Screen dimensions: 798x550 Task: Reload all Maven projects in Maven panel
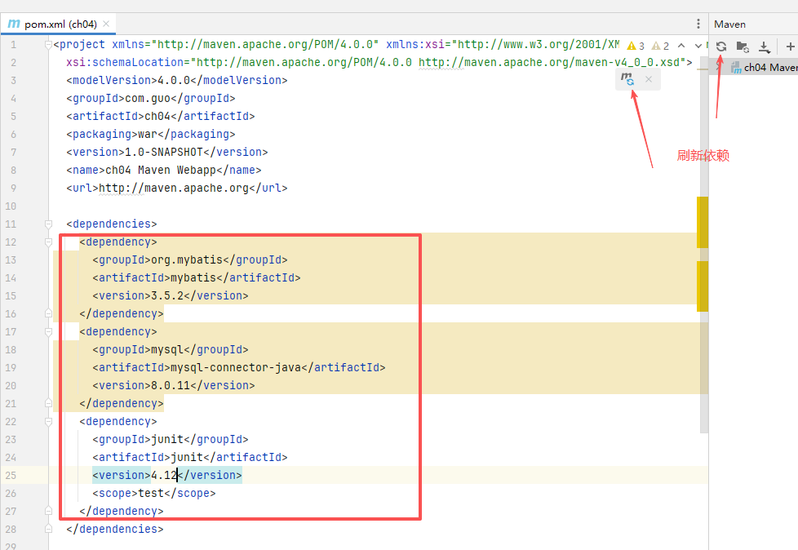pos(721,47)
